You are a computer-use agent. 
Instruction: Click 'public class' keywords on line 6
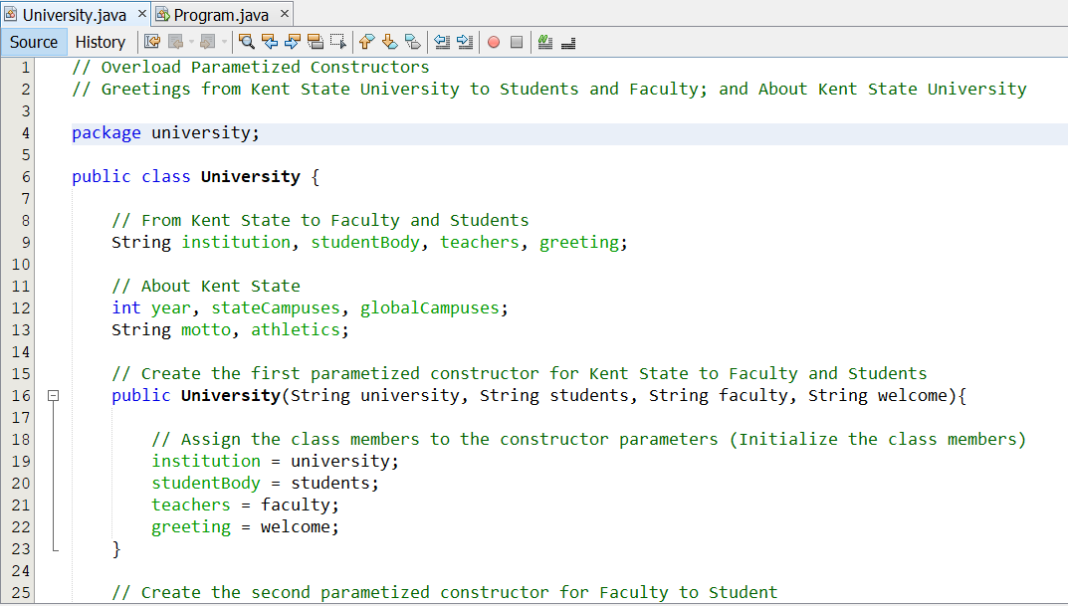pyautogui.click(x=130, y=176)
